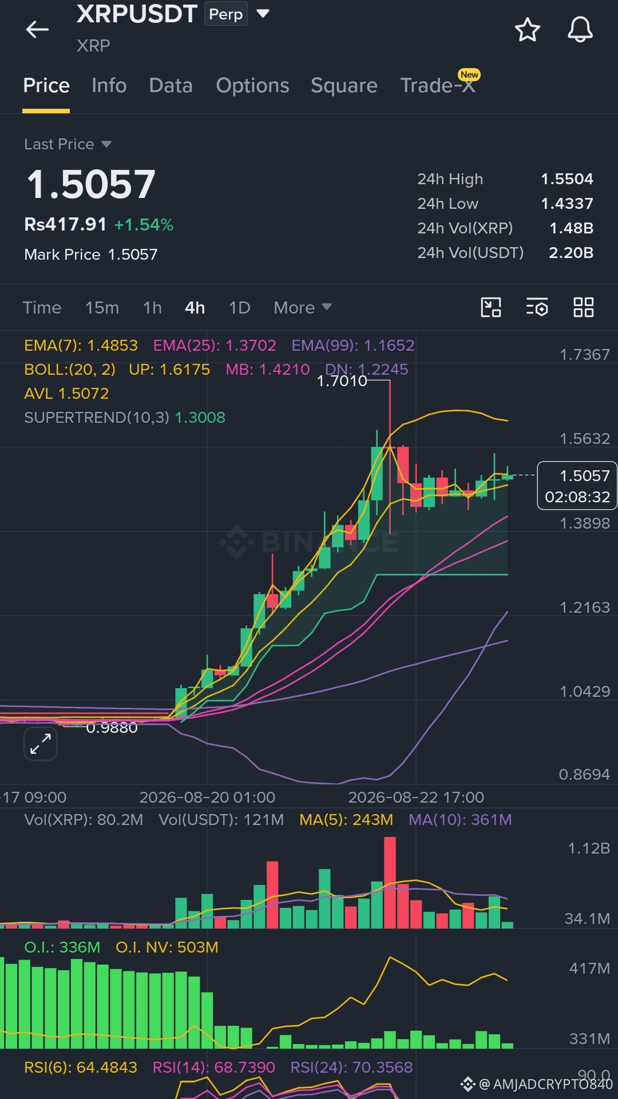Tap the EMA(99): 1.1652 label
Screen dimensions: 618x1099
[353, 346]
